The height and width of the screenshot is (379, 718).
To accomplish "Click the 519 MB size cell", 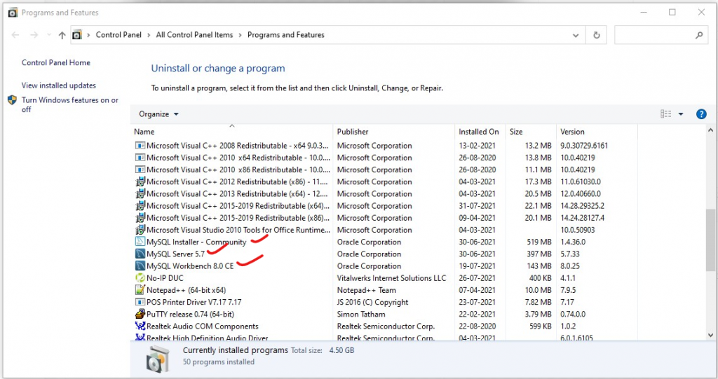I will click(x=539, y=242).
